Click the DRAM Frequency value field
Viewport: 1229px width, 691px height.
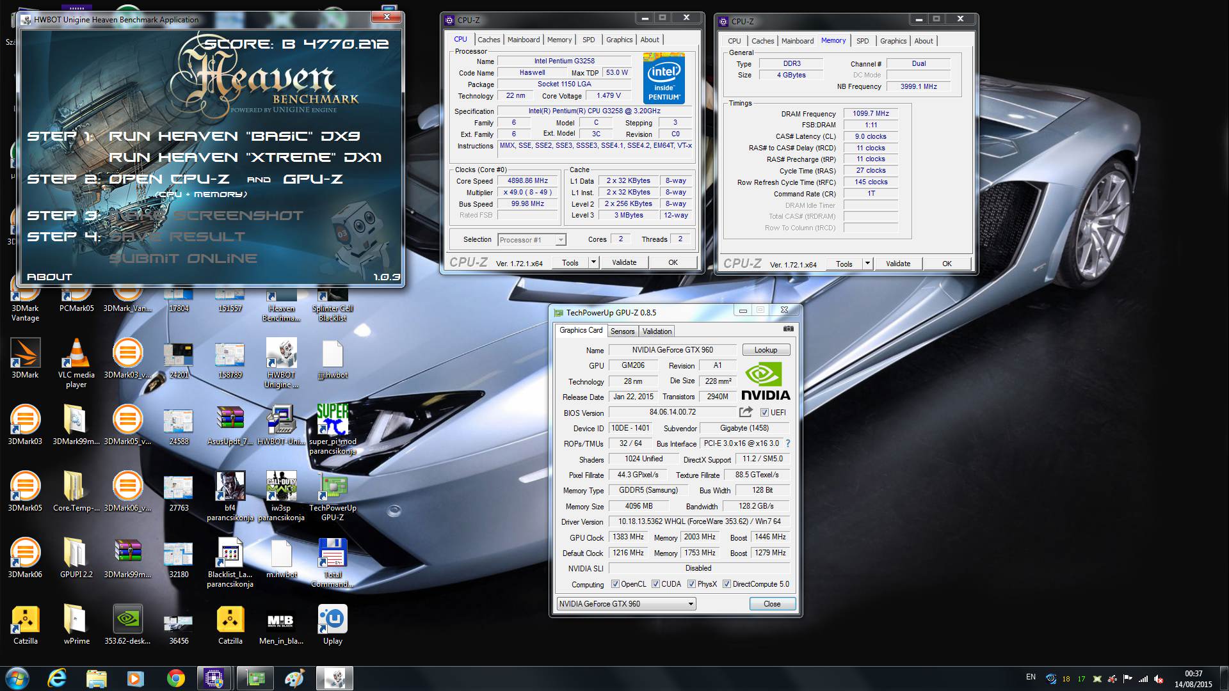pyautogui.click(x=871, y=113)
